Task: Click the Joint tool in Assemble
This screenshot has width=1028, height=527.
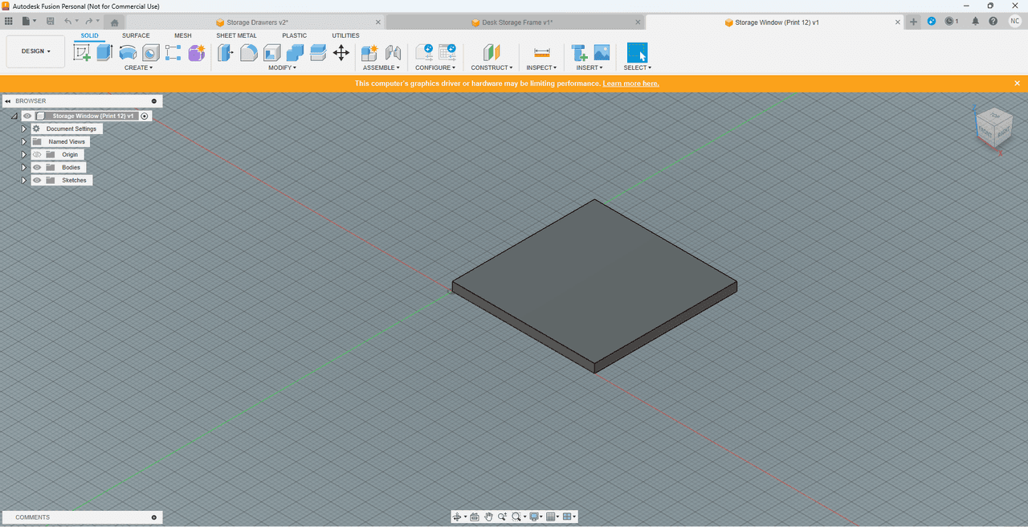Action: coord(393,53)
